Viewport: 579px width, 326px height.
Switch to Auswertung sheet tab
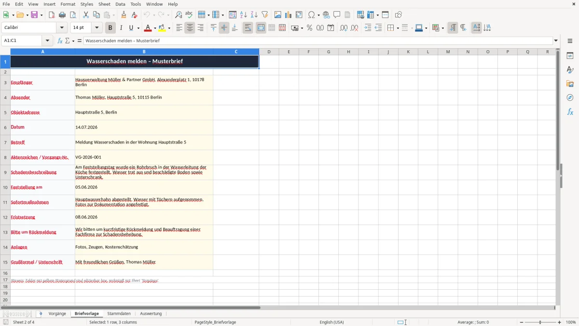click(x=151, y=313)
